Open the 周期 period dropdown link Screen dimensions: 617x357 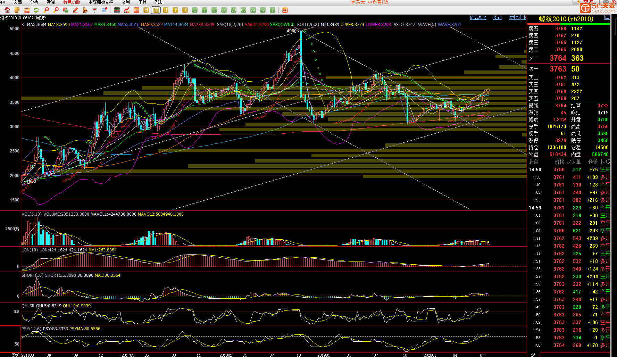point(498,18)
